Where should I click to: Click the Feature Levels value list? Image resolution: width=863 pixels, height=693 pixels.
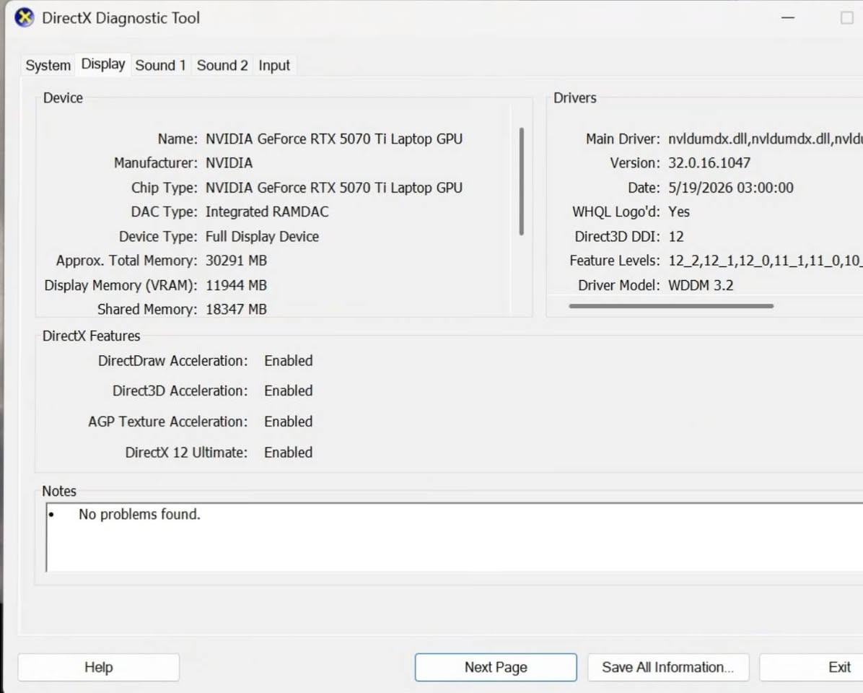tap(765, 261)
